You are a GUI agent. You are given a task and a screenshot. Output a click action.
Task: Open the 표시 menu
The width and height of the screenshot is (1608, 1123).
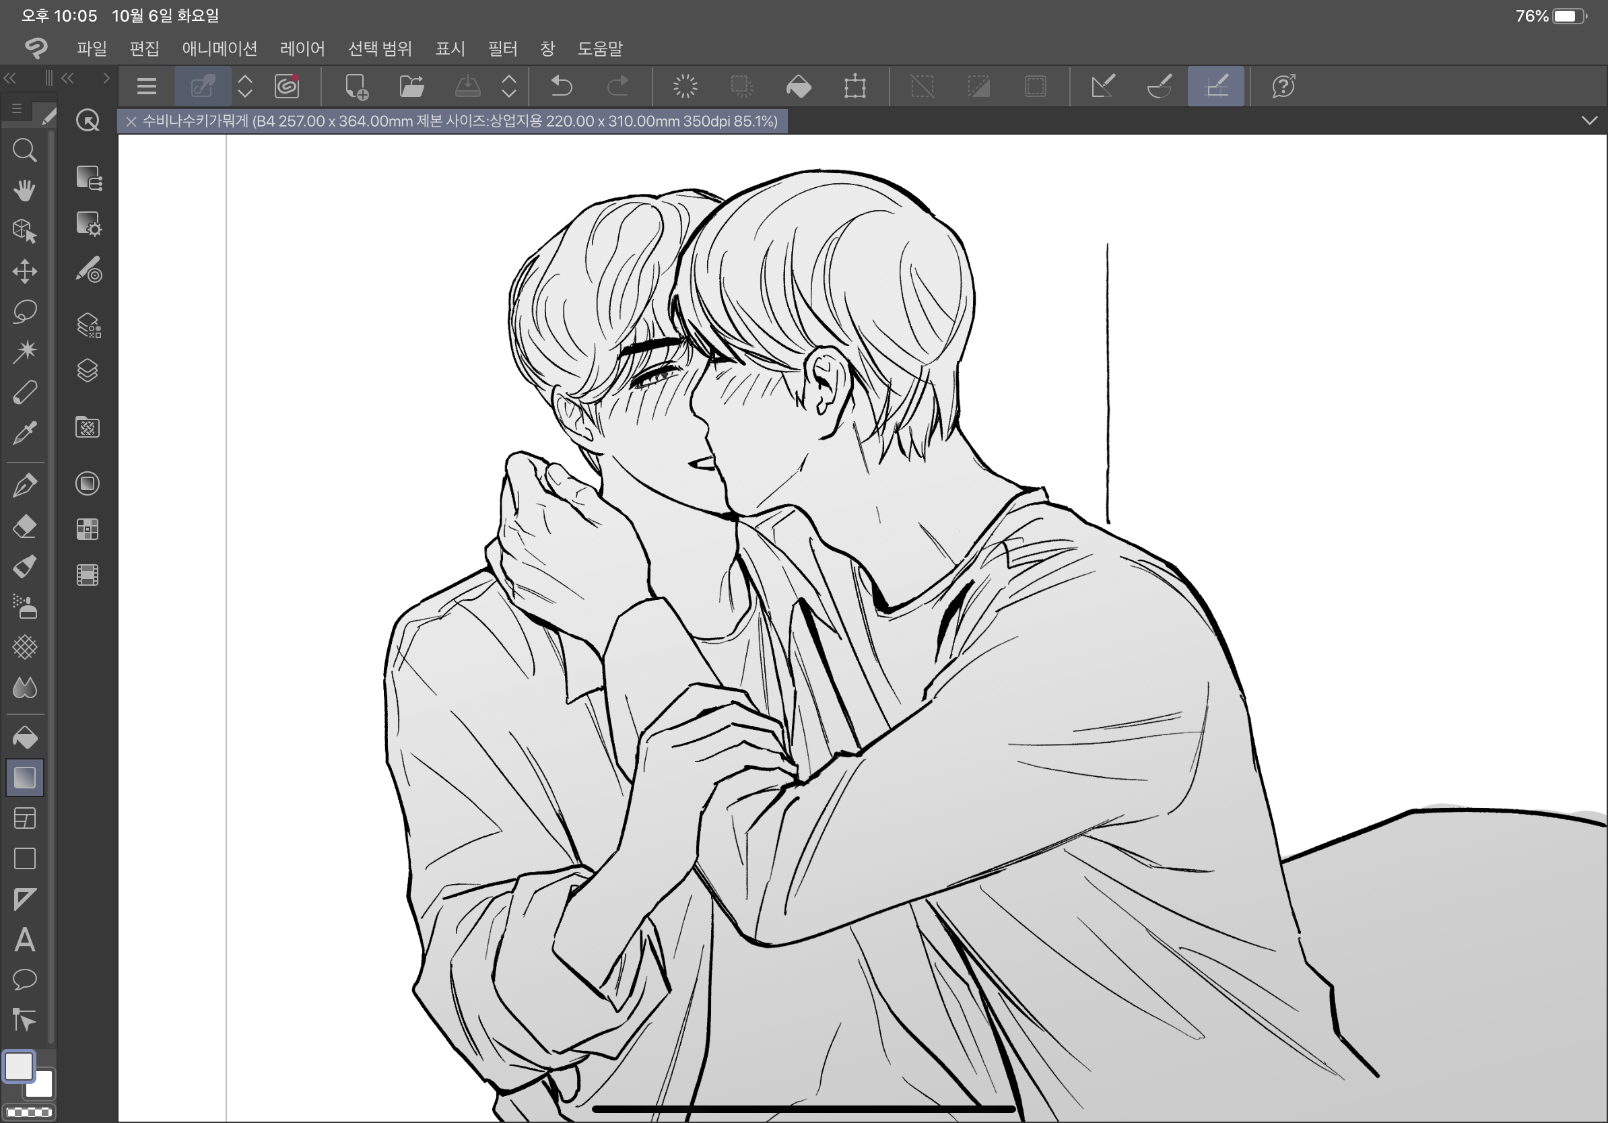tap(450, 48)
